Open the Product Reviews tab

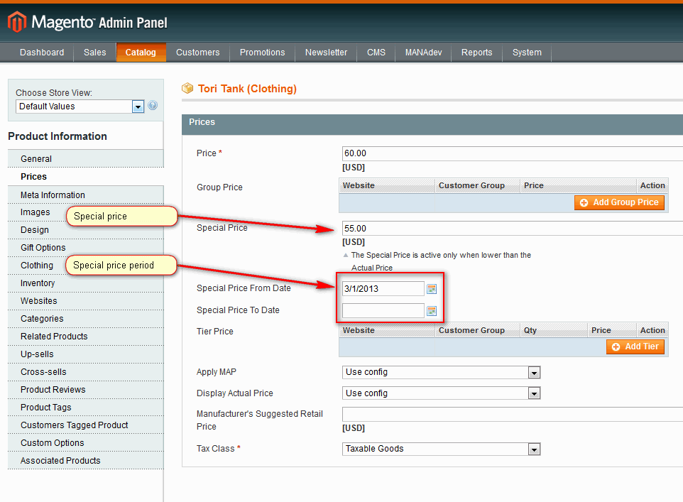(x=85, y=390)
